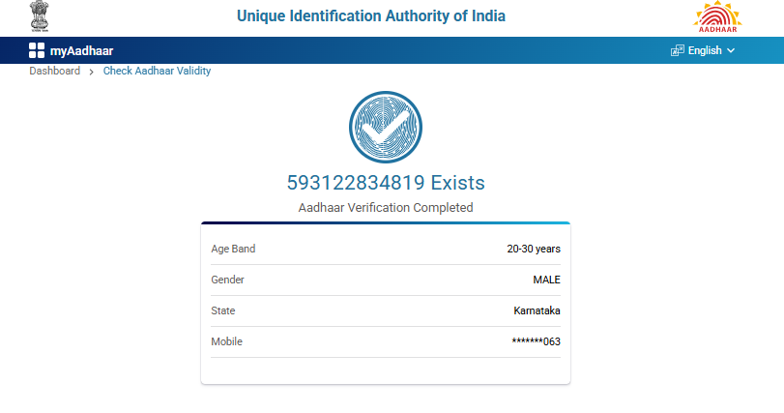Open the Check Aadhaar Validity breadcrumb
784x413 pixels.
(x=157, y=71)
